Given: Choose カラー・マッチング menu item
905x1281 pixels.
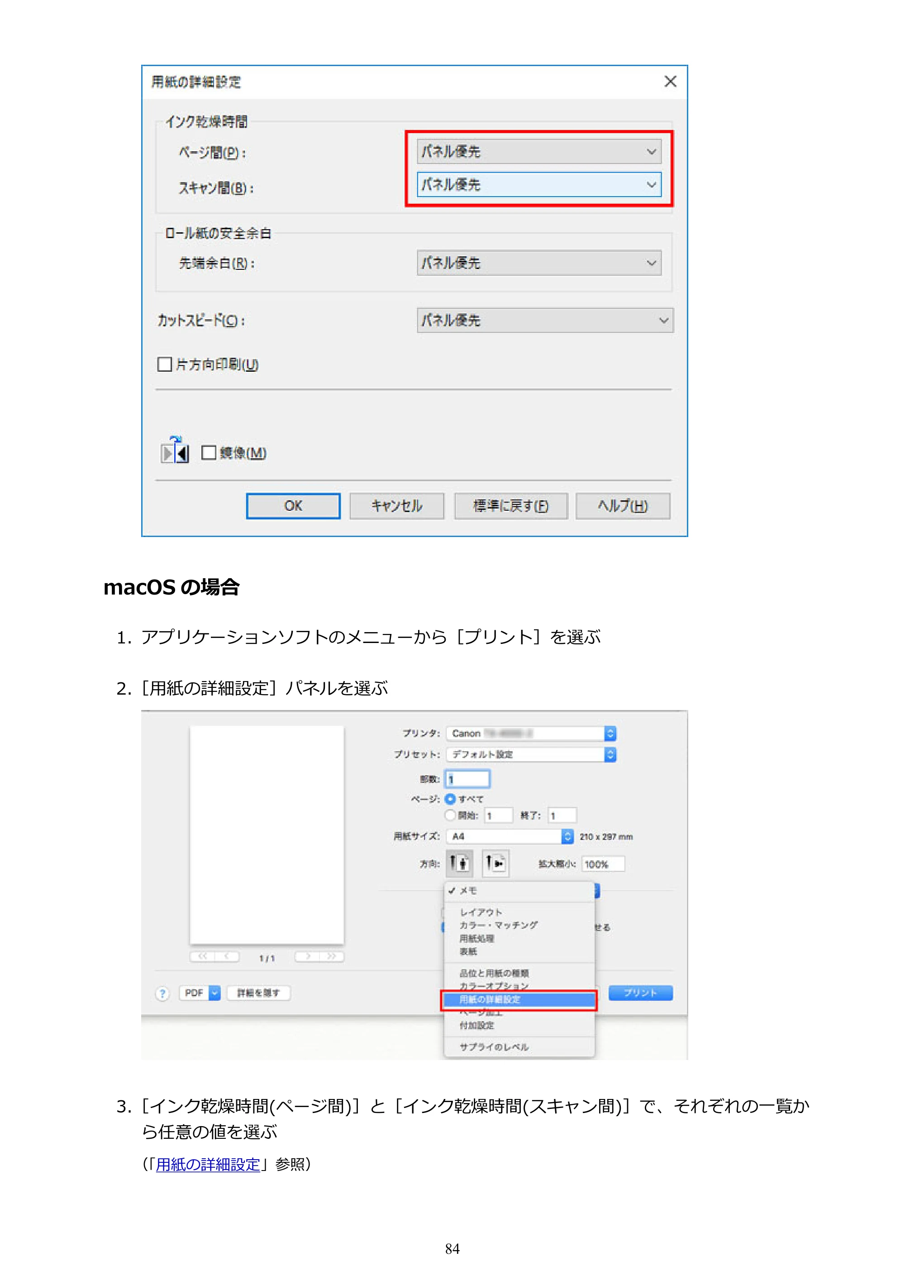Looking at the screenshot, I should [519, 925].
